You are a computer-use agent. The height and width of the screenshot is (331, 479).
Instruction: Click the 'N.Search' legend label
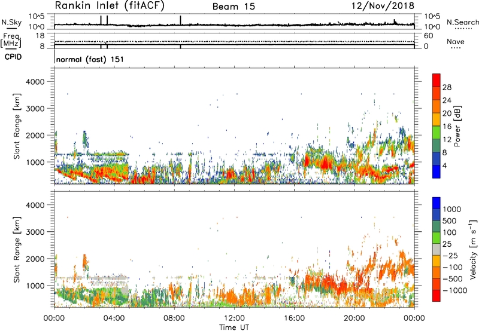click(462, 22)
